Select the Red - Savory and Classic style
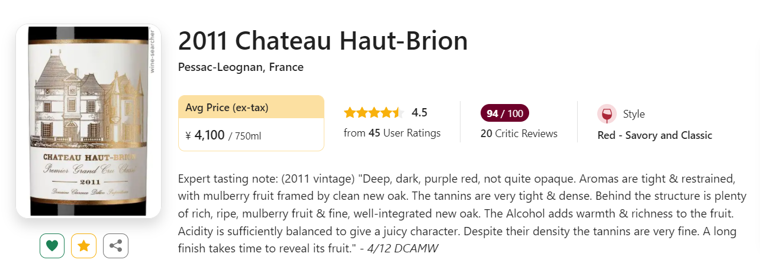760x263 pixels. 655,135
